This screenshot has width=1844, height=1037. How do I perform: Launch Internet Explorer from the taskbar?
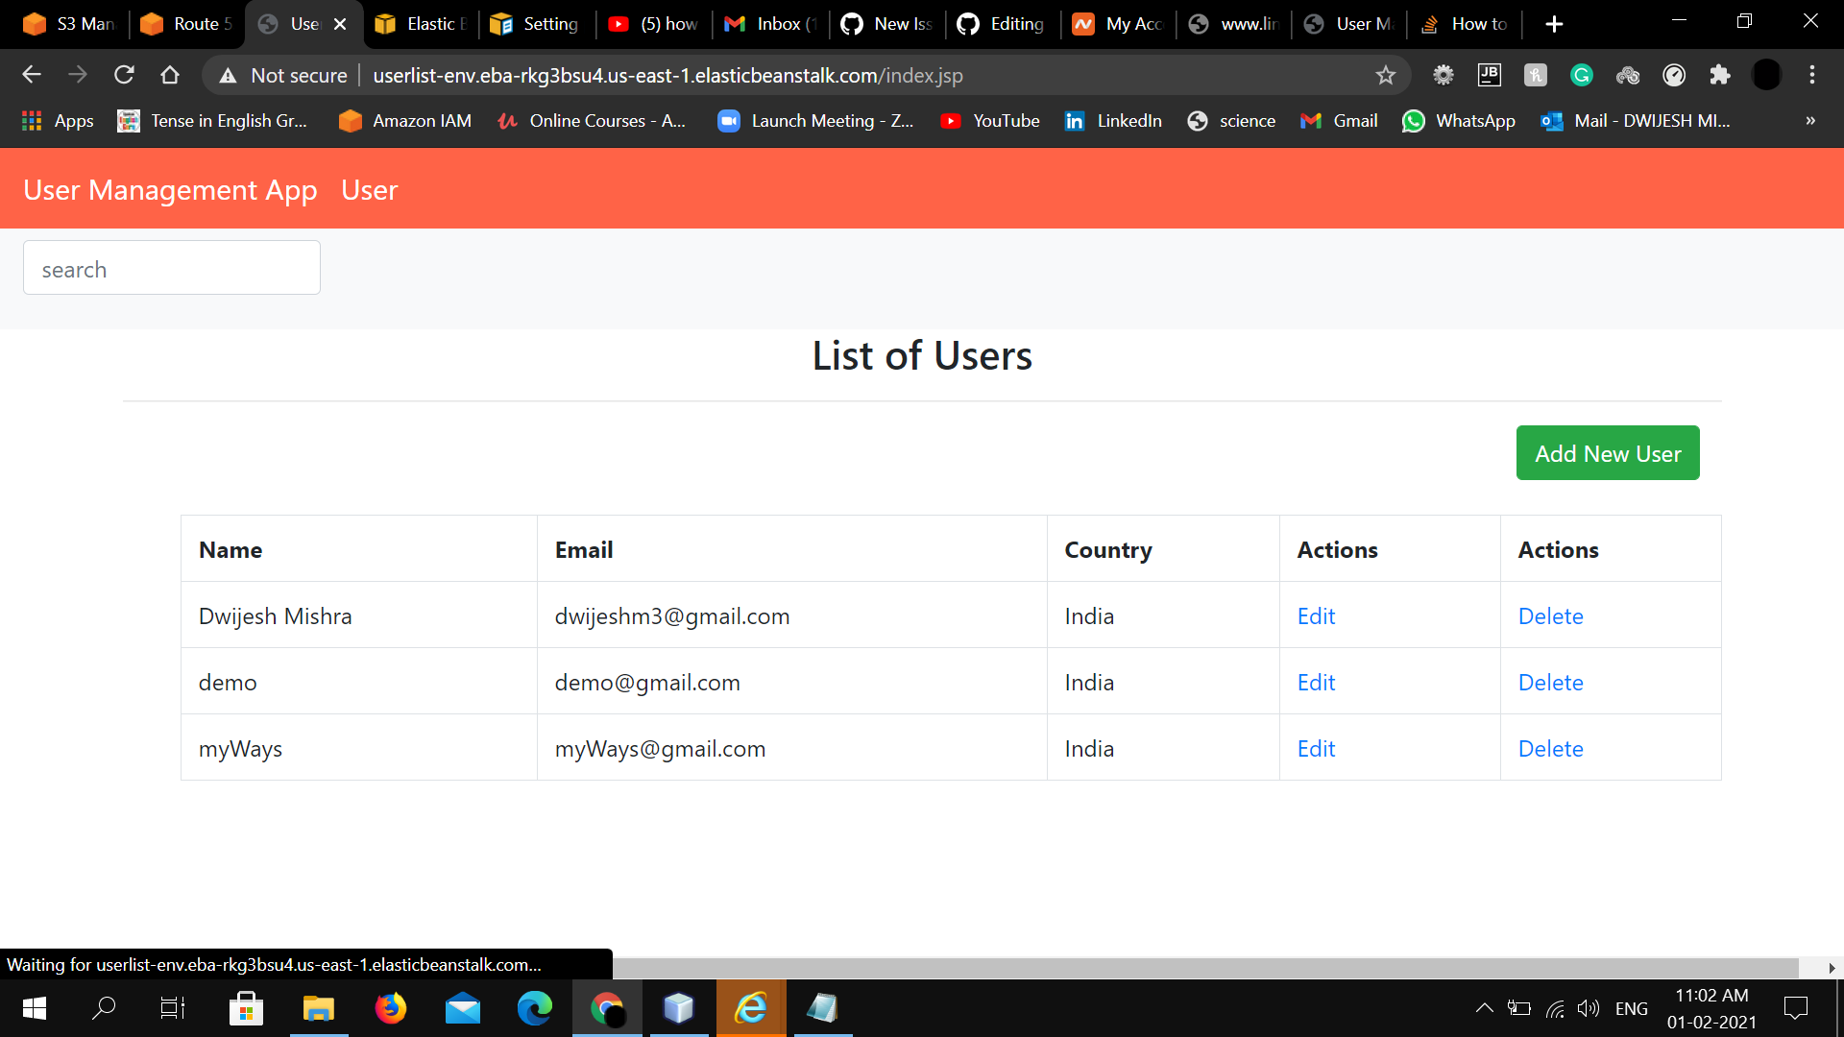point(751,1008)
